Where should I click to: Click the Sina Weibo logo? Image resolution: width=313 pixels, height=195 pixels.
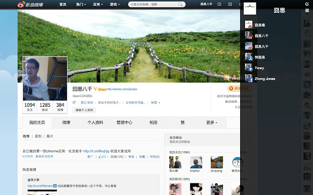tap(30, 4)
